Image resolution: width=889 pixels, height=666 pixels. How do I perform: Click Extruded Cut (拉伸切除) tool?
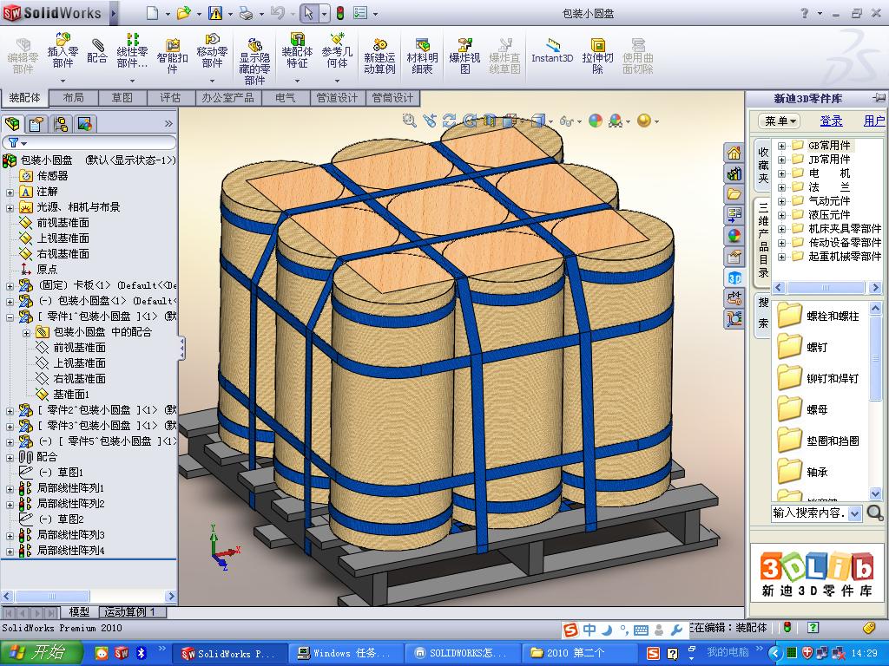(x=597, y=56)
